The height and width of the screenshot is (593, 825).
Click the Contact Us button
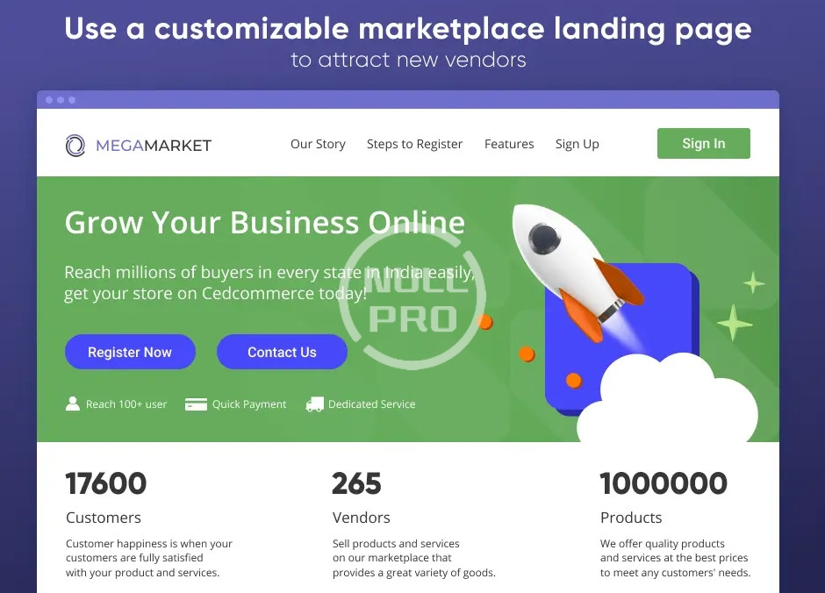pos(282,352)
